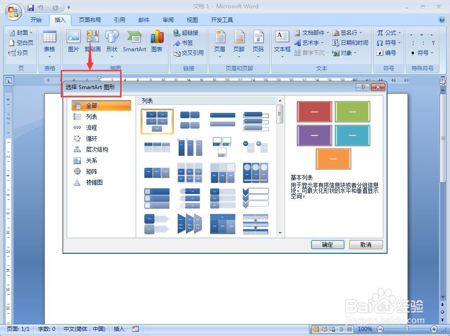The image size is (450, 336).
Task: Select 循环 category in SmartArt dialog
Action: (101, 139)
